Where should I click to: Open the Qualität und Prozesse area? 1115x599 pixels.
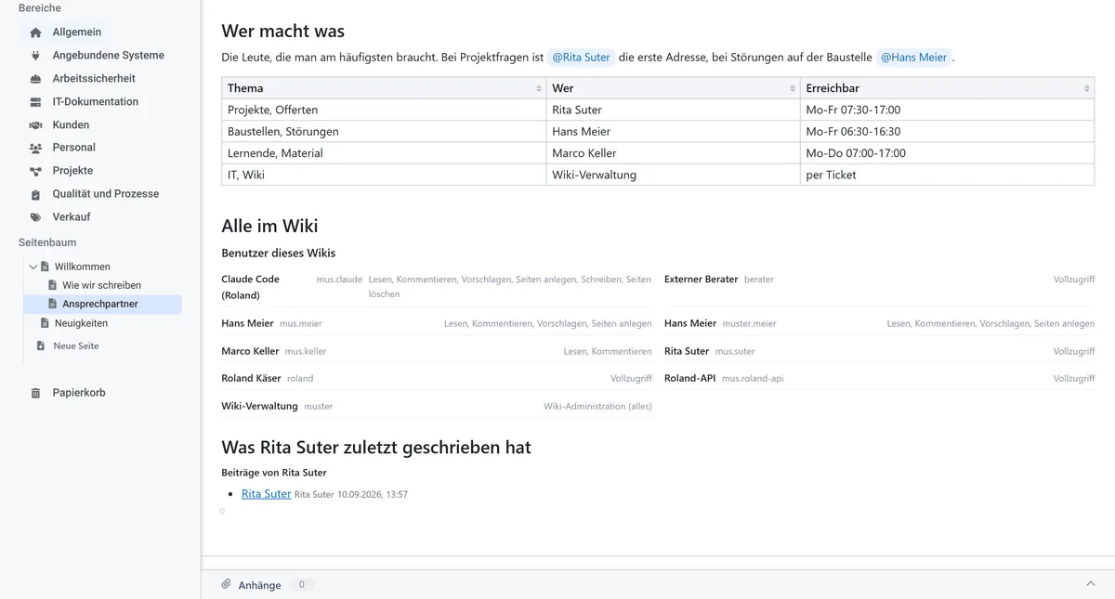click(106, 194)
